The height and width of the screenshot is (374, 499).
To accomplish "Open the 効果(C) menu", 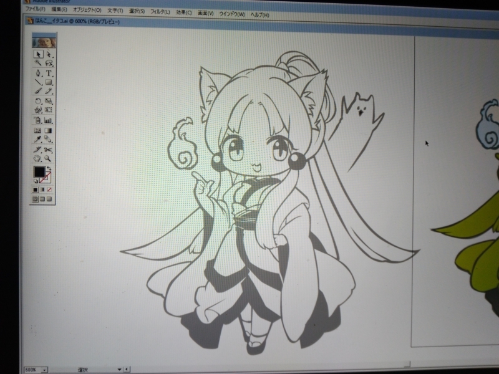I will point(183,12).
